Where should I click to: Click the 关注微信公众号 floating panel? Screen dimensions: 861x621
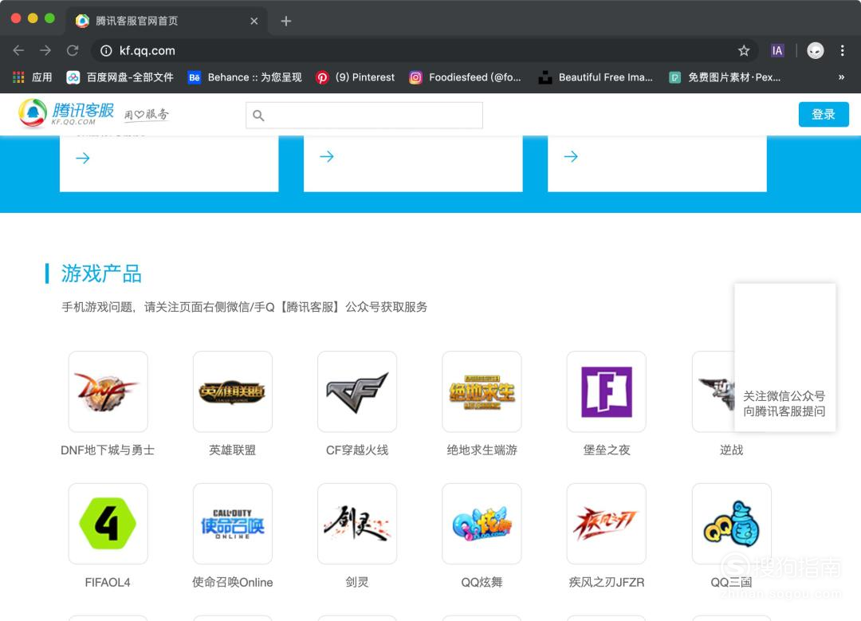point(785,357)
